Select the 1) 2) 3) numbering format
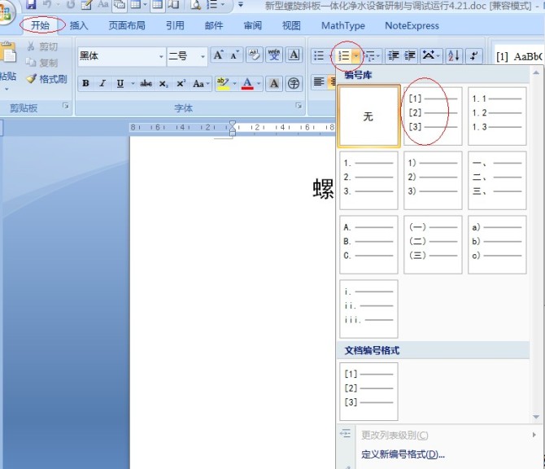This screenshot has height=469, width=545. point(433,180)
